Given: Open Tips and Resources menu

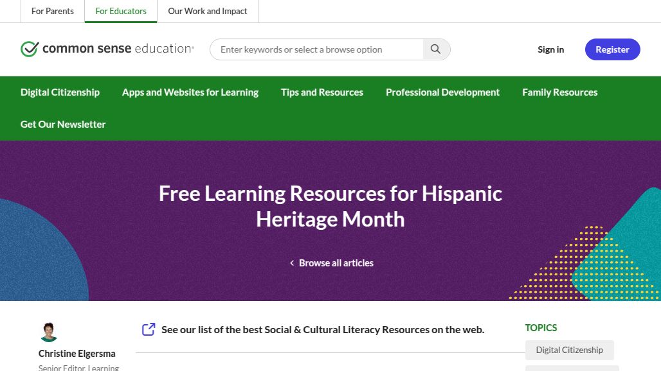Looking at the screenshot, I should coord(322,92).
